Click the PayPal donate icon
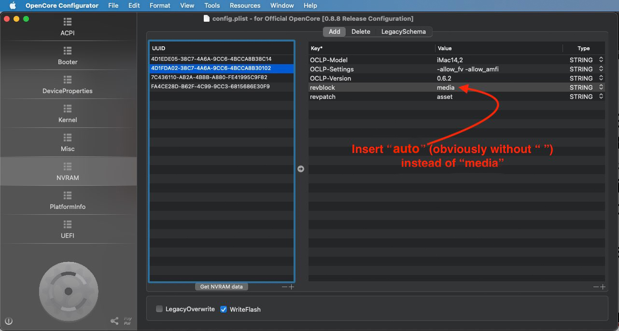The height and width of the screenshot is (331, 619). 127,321
